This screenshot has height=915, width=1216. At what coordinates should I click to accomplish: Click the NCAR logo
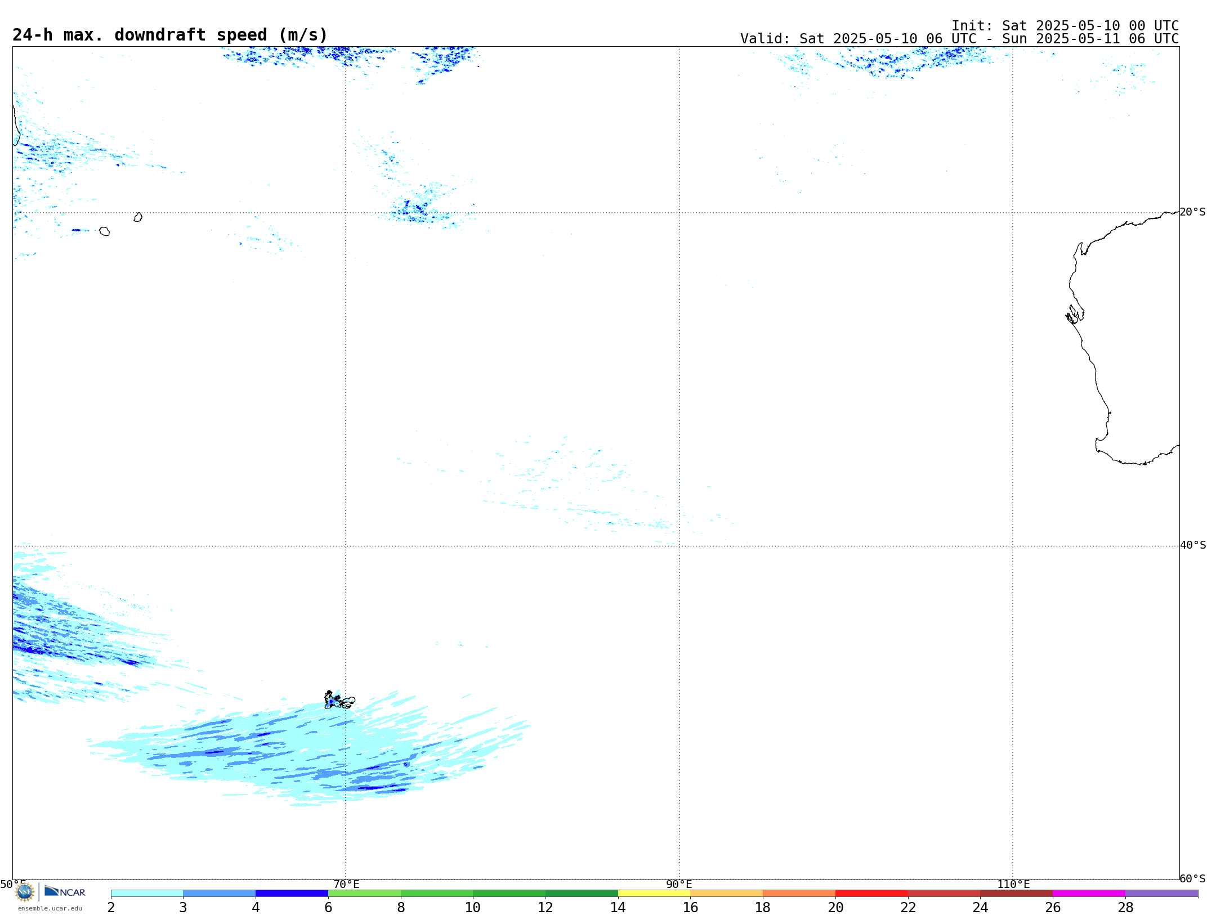pyautogui.click(x=65, y=891)
